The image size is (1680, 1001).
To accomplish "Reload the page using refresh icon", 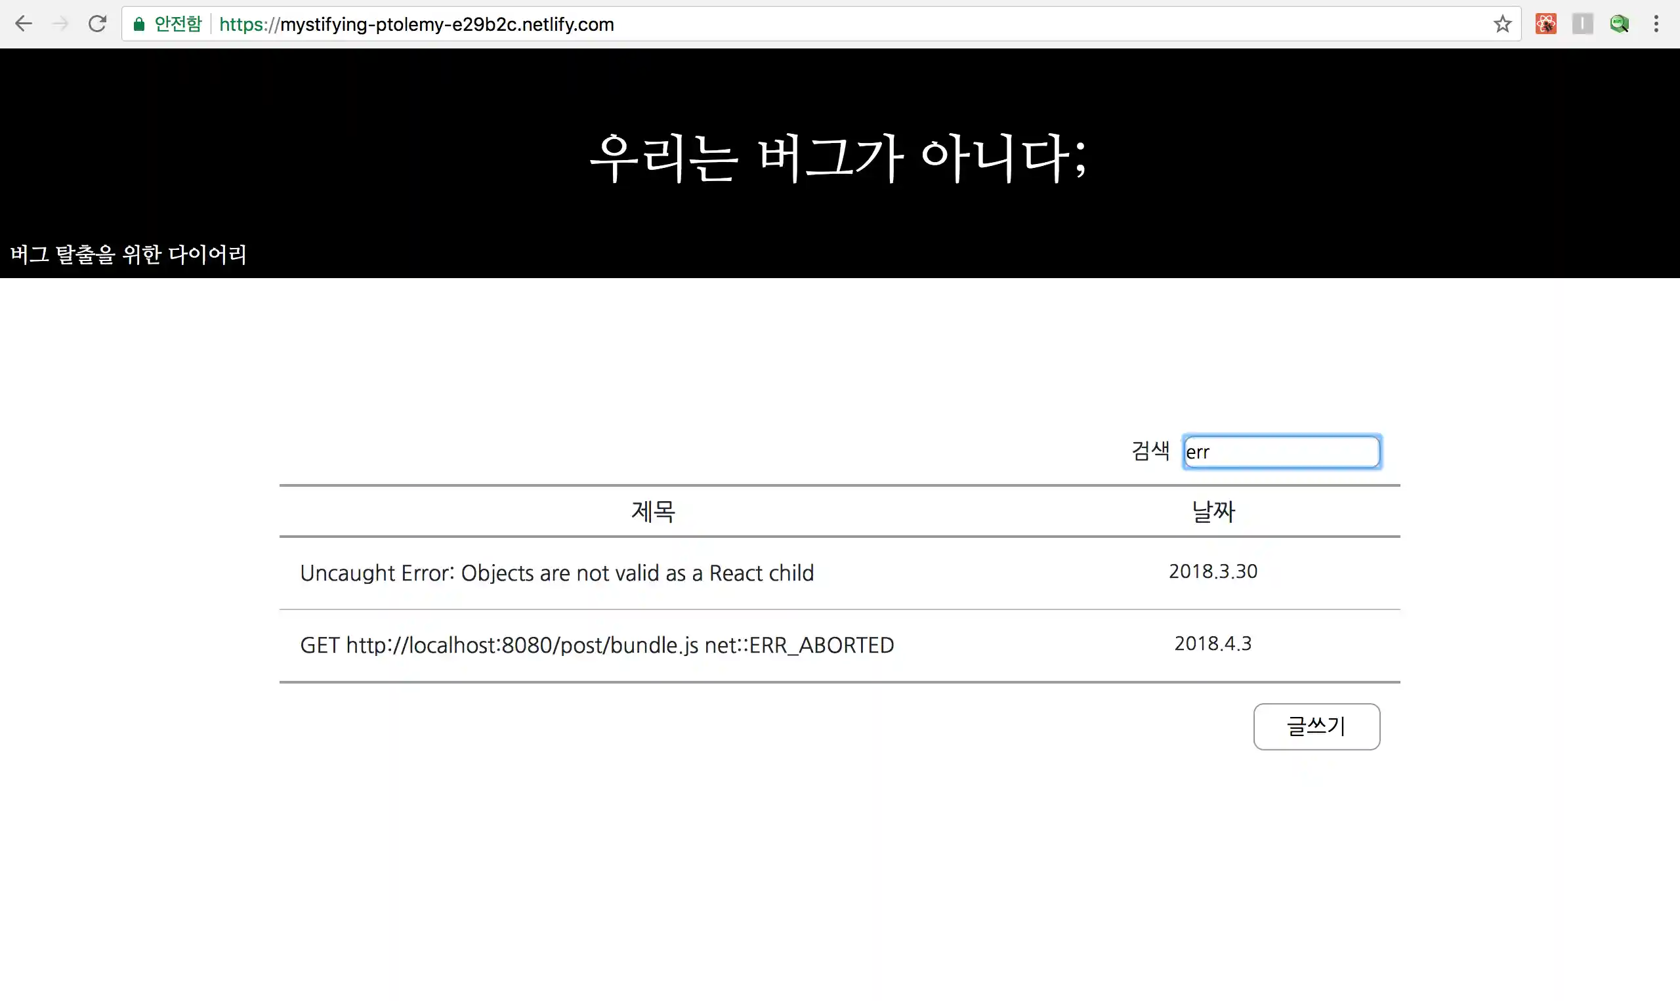I will pos(97,24).
